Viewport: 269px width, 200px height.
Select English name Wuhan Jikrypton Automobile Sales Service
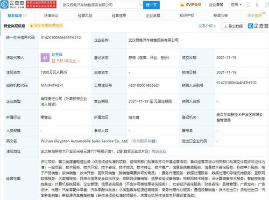[84, 141]
